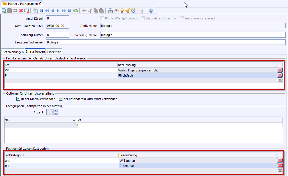Open the list view table icon
The width and height of the screenshot is (288, 176).
(35, 11)
